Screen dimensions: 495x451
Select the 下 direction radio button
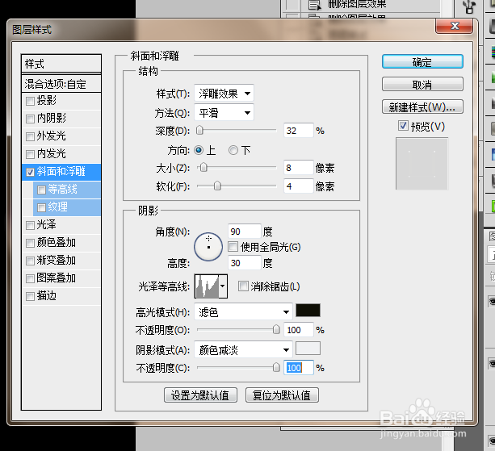(233, 150)
